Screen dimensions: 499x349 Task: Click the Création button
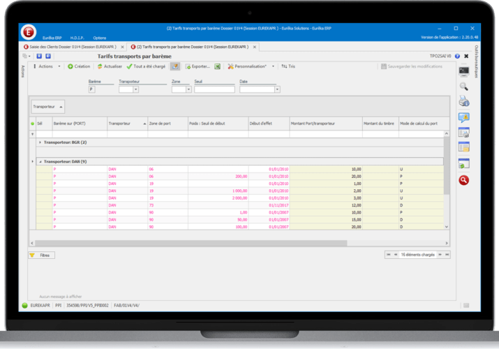tap(79, 66)
